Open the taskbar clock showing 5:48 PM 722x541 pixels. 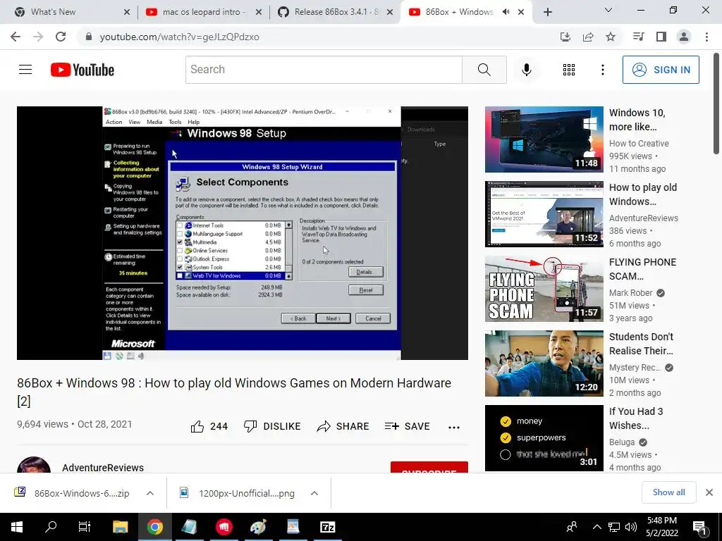[661, 527]
